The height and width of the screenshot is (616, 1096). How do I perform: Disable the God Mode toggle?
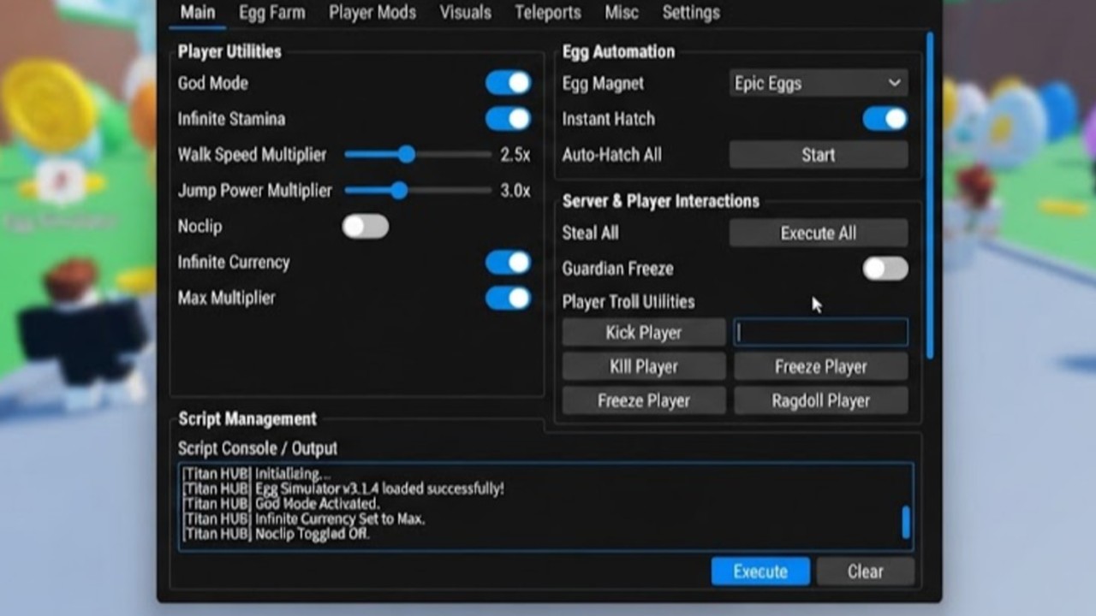click(x=509, y=83)
